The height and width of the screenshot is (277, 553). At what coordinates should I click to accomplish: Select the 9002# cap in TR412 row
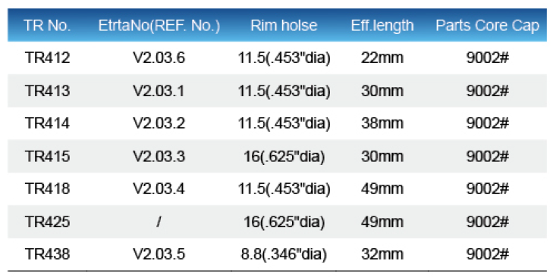[488, 58]
